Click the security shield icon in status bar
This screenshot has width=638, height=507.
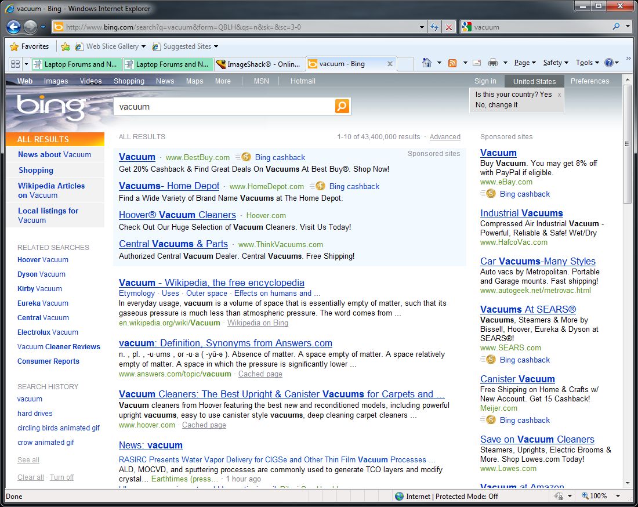[559, 496]
